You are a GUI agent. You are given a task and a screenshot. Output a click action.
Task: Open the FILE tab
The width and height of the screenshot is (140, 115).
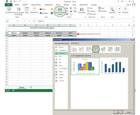tap(9, 5)
